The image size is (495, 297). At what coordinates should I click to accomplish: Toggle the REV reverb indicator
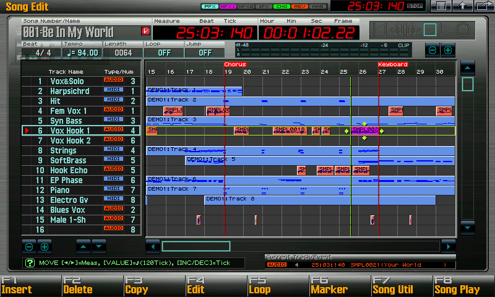300,6
